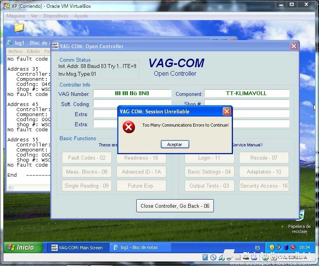Click the red error icon in dialog
The image size is (319, 266).
click(129, 127)
